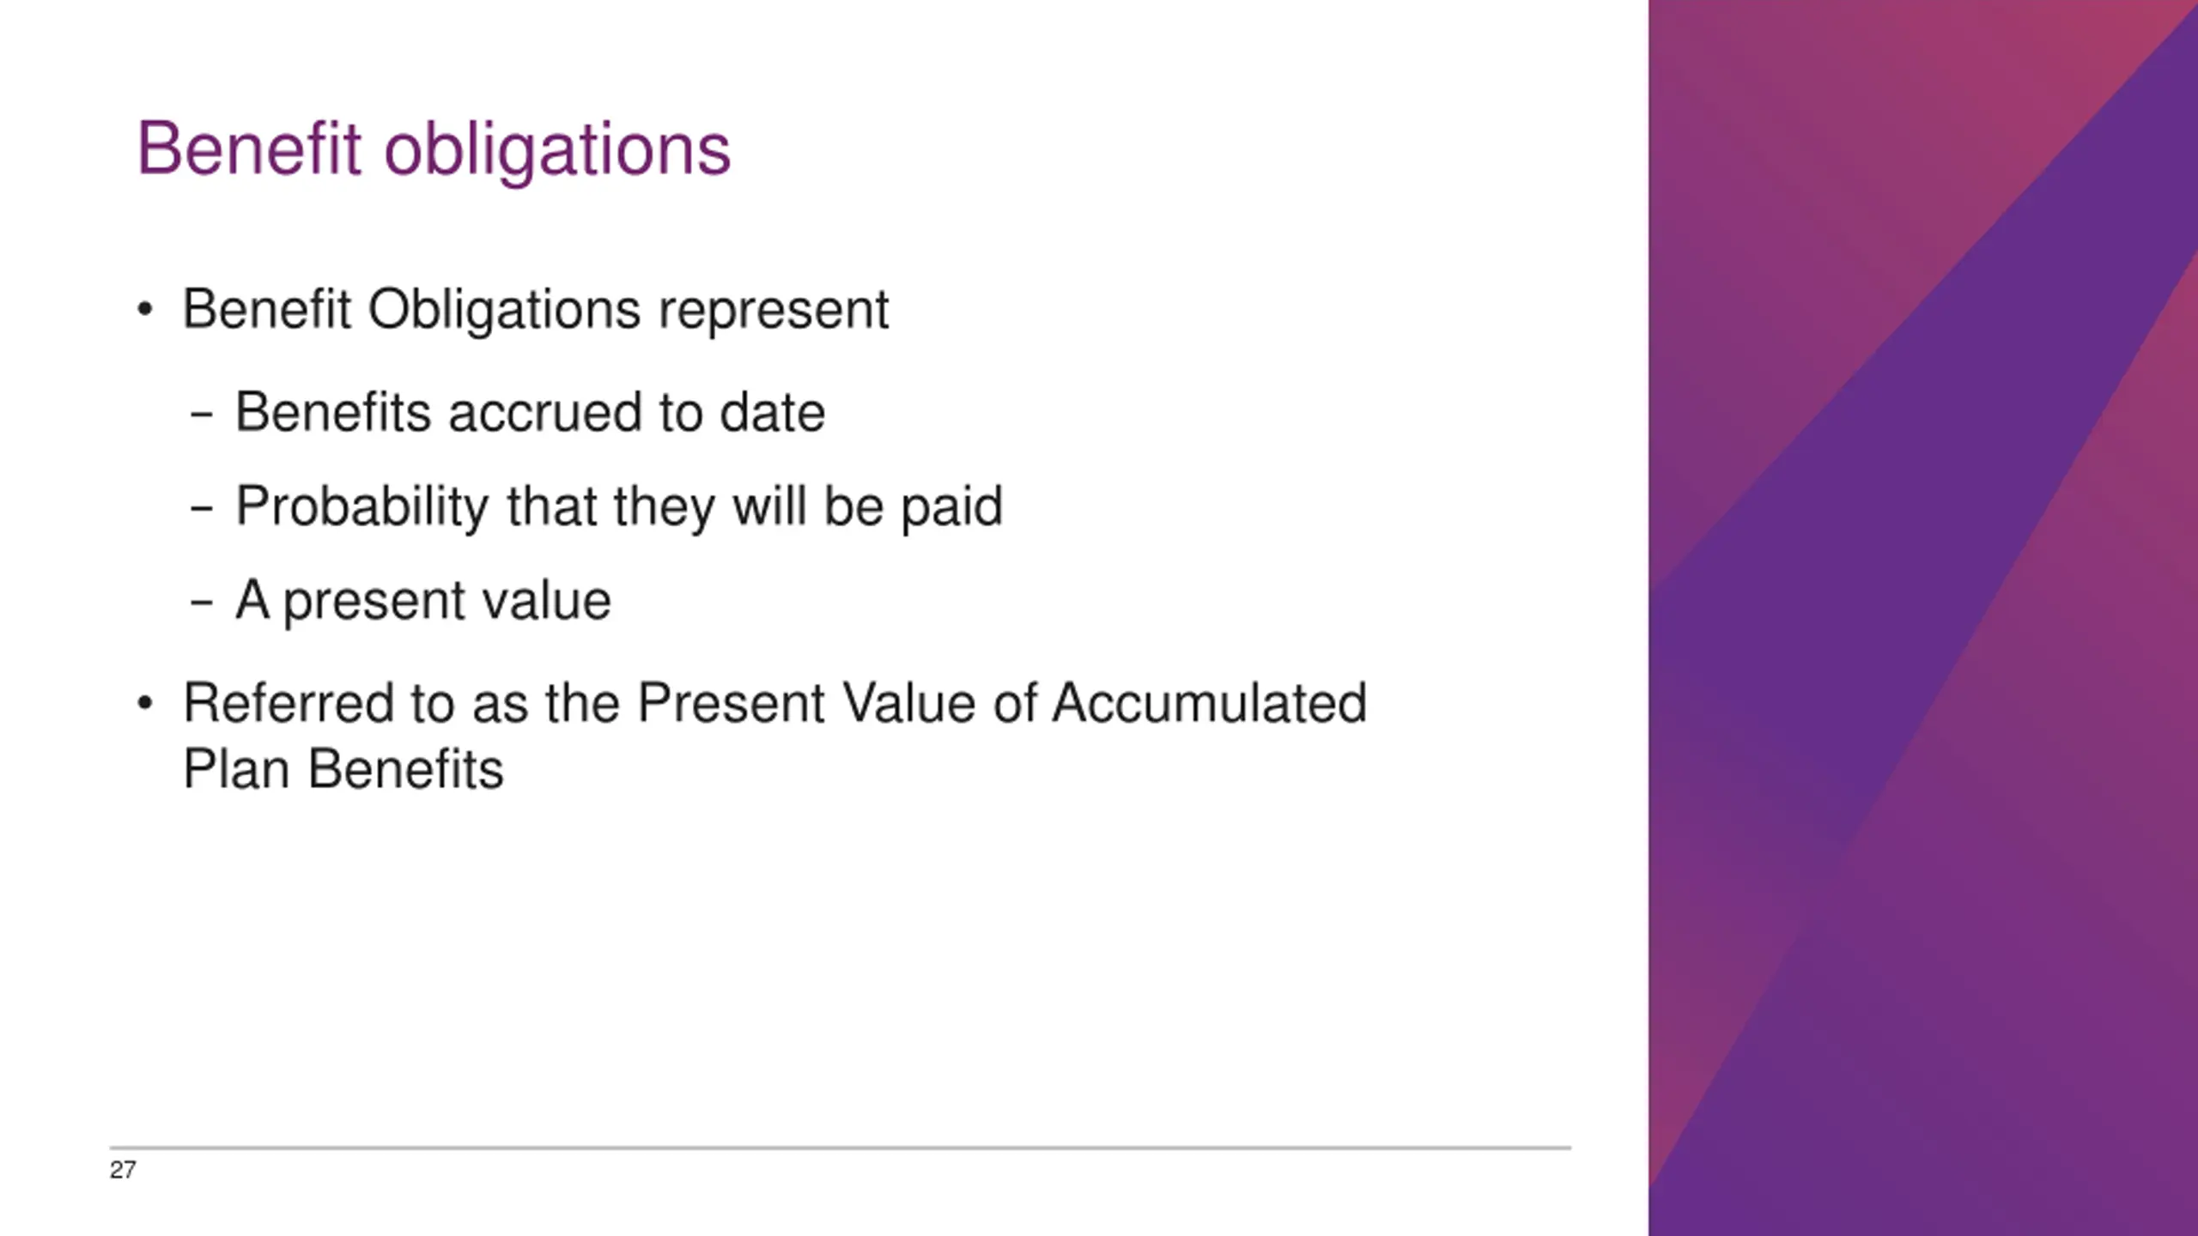Click the dash before "Benefits accrued to date"
Screen dimensions: 2198x1236
click(x=201, y=415)
